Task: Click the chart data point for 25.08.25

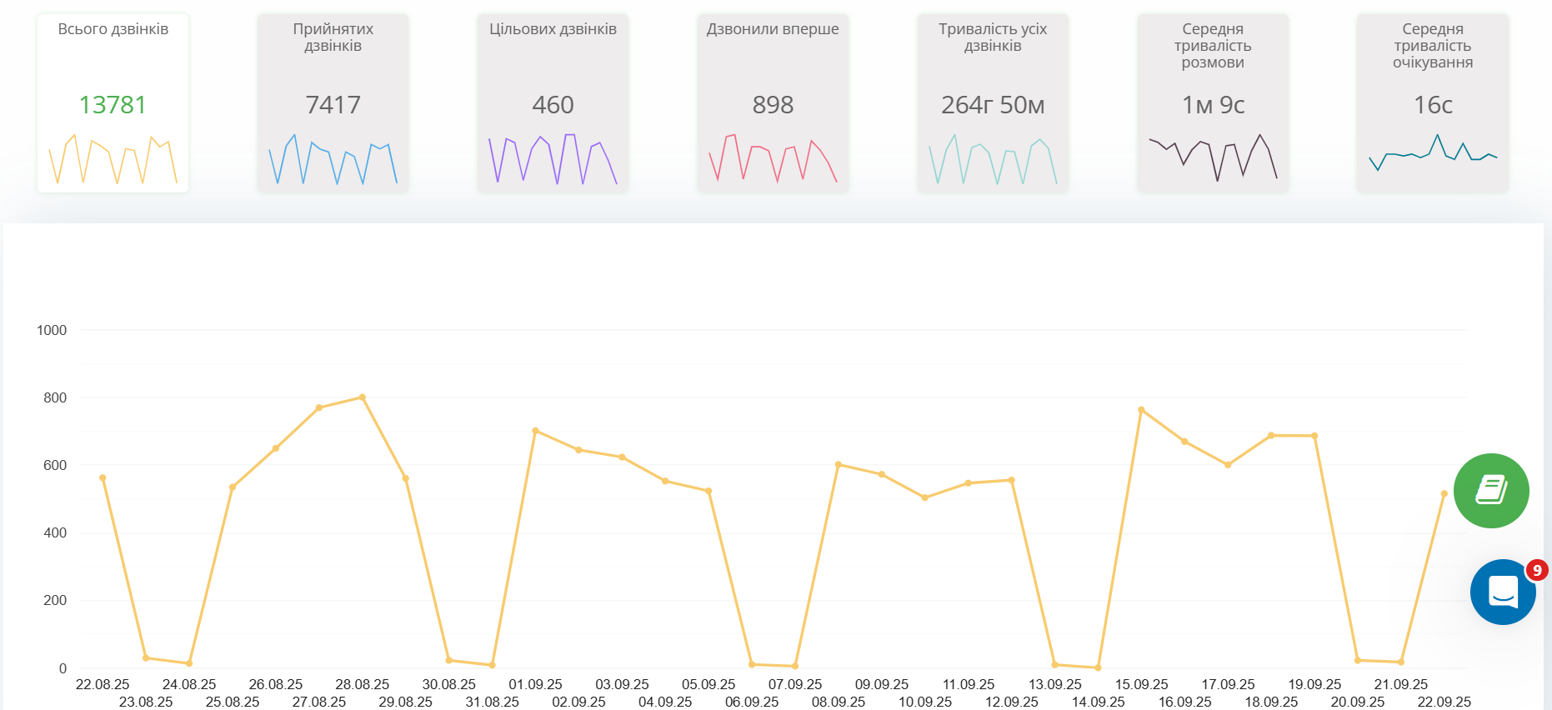Action: coord(233,487)
